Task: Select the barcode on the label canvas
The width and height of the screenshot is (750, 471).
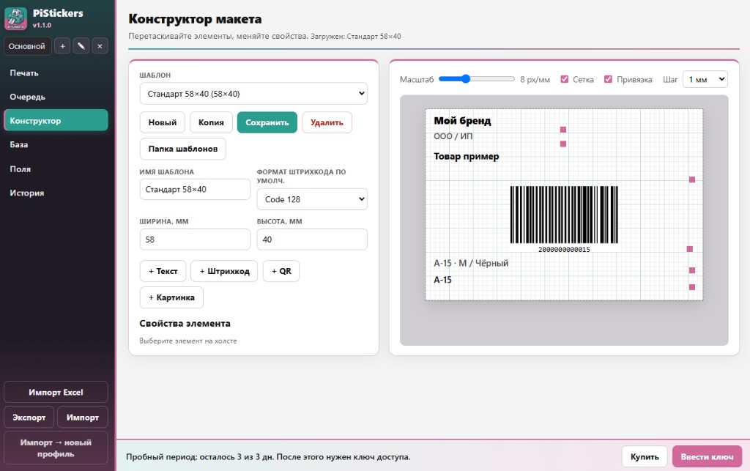Action: pyautogui.click(x=564, y=219)
